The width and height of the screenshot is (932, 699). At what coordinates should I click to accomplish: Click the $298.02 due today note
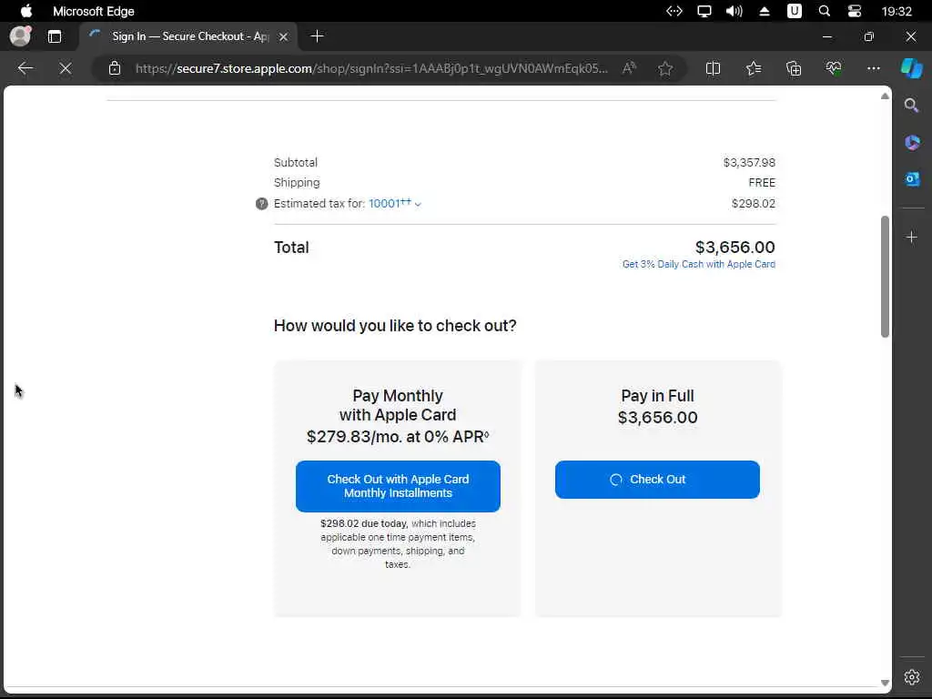pos(398,544)
